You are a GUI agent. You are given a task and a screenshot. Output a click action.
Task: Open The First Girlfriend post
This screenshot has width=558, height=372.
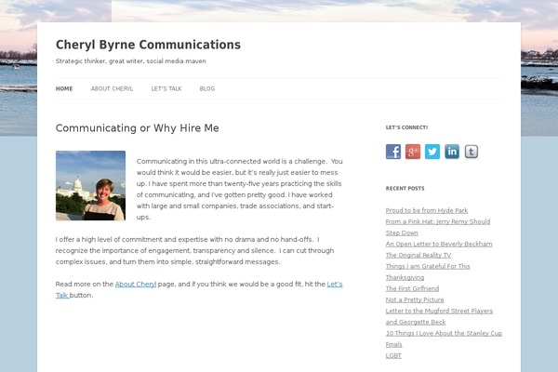(x=412, y=288)
